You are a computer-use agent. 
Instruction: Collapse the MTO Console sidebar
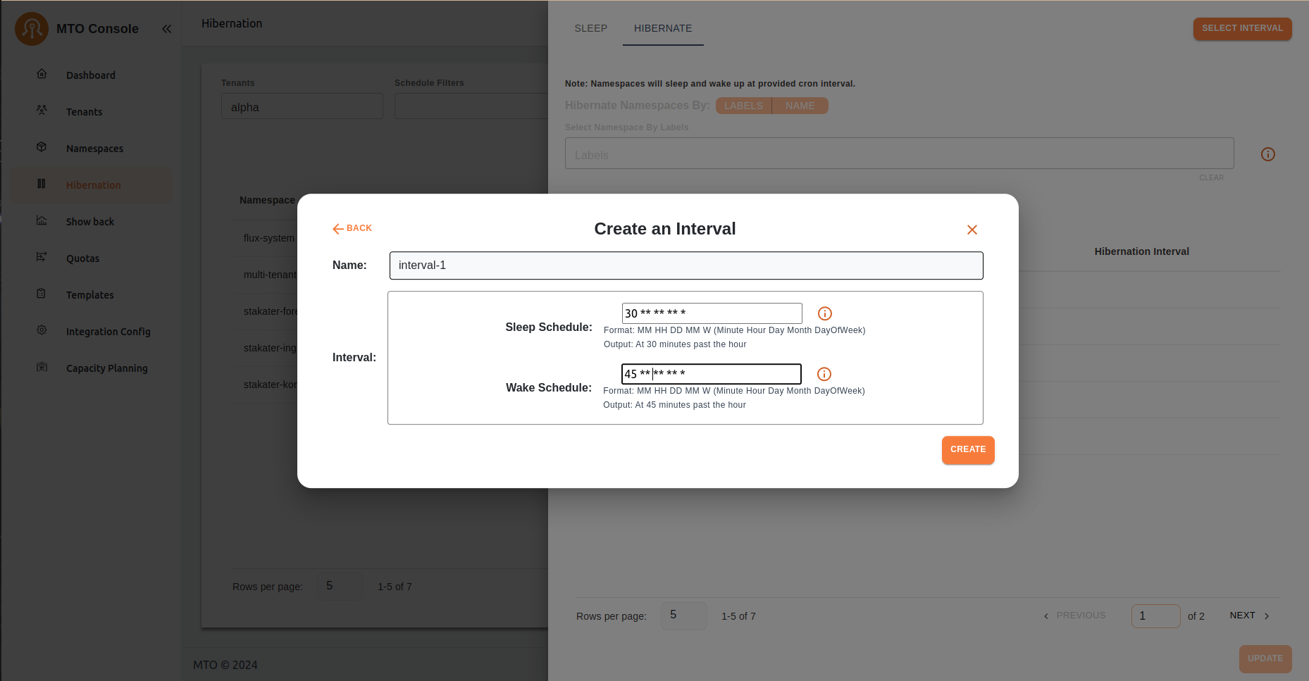click(166, 29)
